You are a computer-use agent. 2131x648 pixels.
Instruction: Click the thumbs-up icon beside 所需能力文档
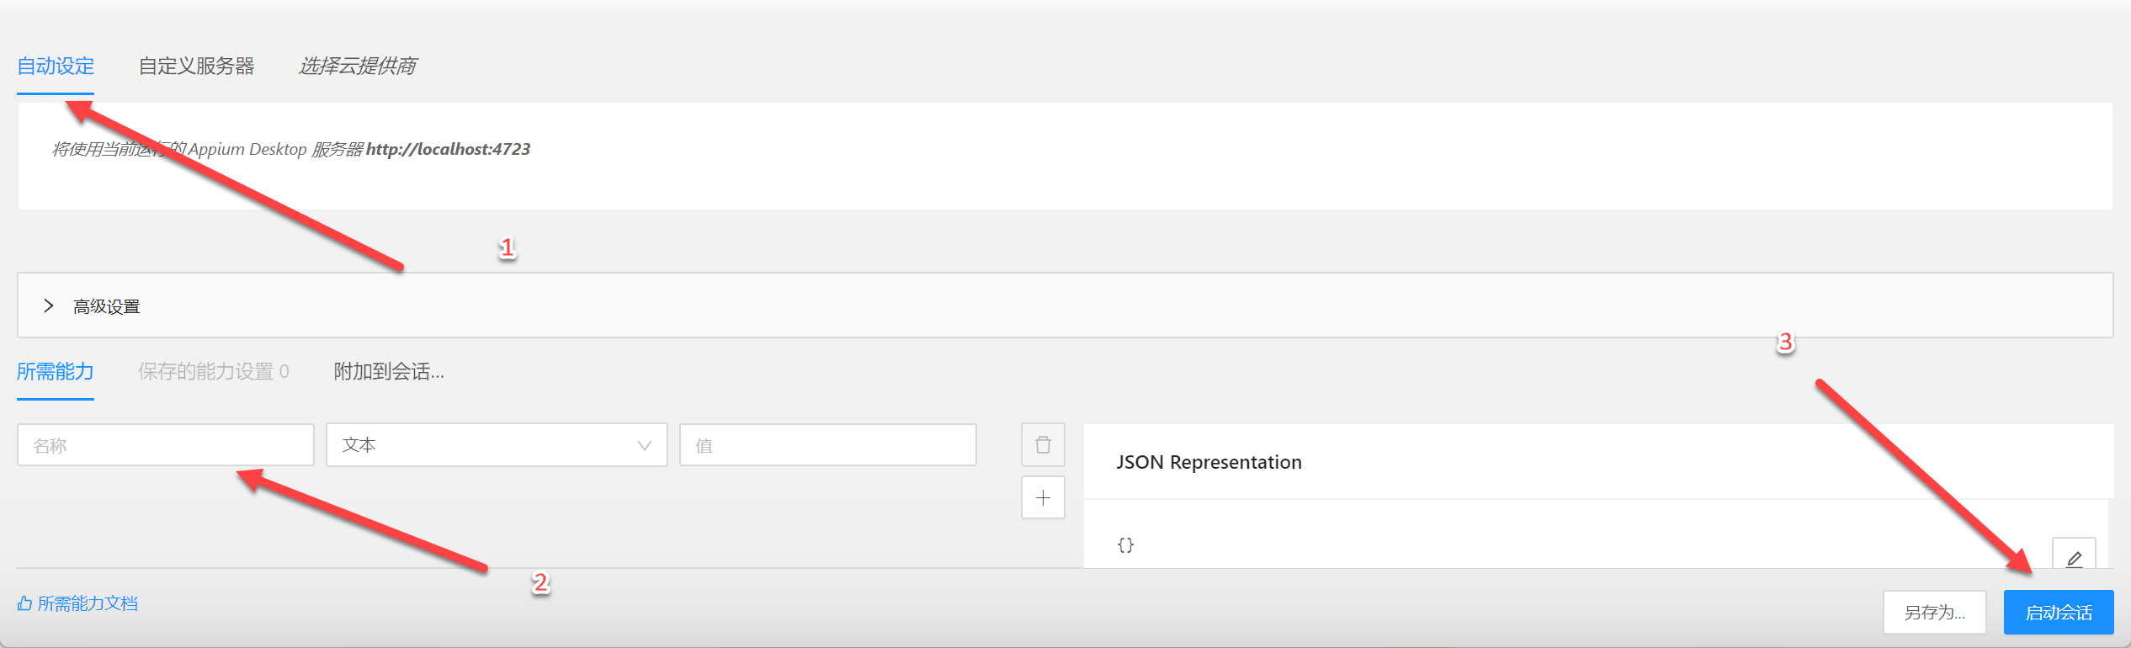coord(24,603)
